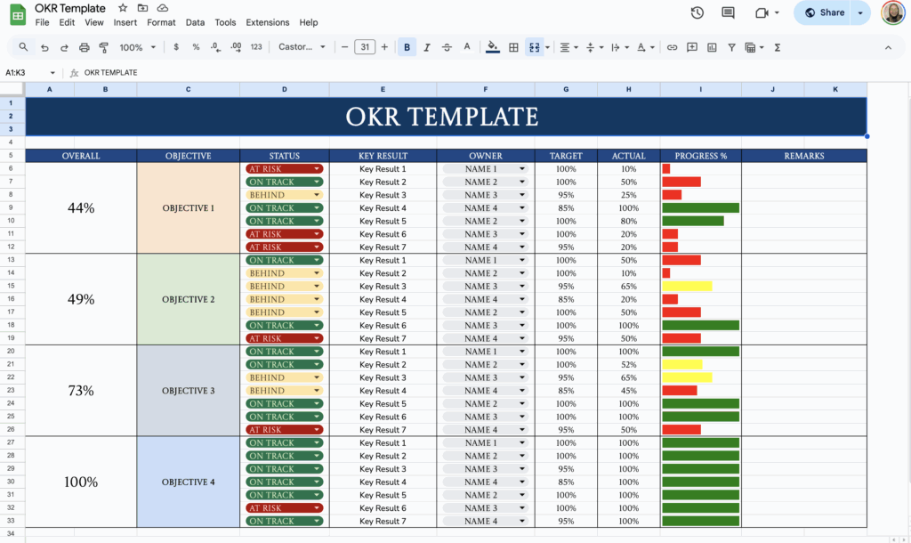
Task: Apply strikethrough formatting
Action: (x=447, y=46)
